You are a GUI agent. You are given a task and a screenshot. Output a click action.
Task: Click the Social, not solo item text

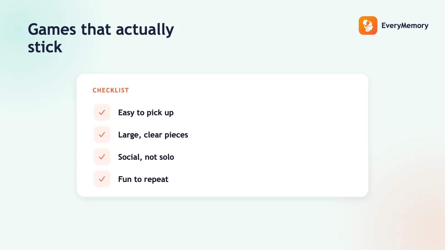coord(146,157)
